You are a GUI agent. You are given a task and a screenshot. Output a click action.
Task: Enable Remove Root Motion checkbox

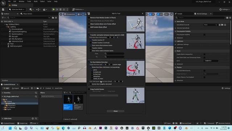pyautogui.click(x=89, y=18)
